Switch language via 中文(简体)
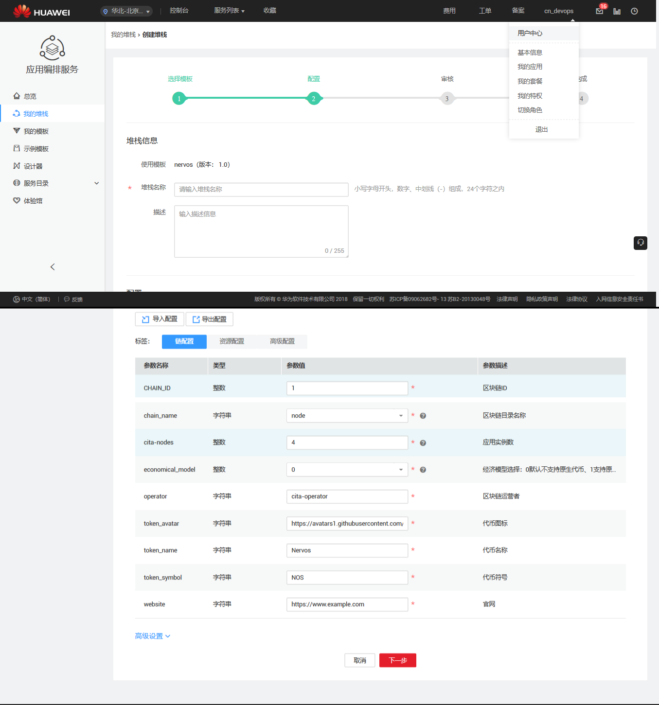The image size is (659, 705). coord(32,300)
